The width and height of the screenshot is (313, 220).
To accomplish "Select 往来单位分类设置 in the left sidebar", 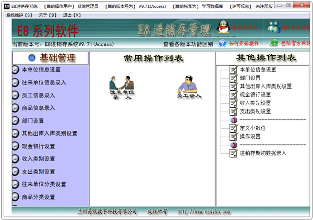I will coord(44,185).
